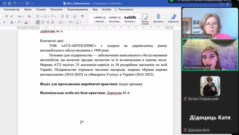This screenshot has width=239, height=135.
Task: Open the Панель стилей styles pane
Action: tap(145, 19)
